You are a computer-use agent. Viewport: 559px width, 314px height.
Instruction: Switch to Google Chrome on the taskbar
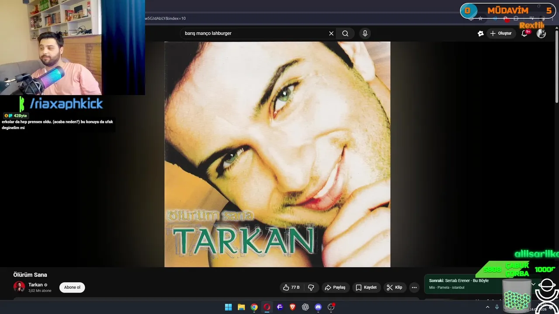click(x=254, y=307)
